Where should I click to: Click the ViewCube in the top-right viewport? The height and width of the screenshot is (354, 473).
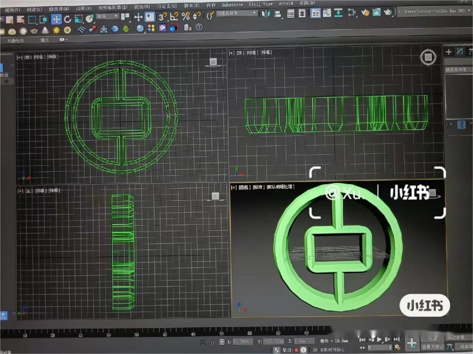pyautogui.click(x=428, y=57)
